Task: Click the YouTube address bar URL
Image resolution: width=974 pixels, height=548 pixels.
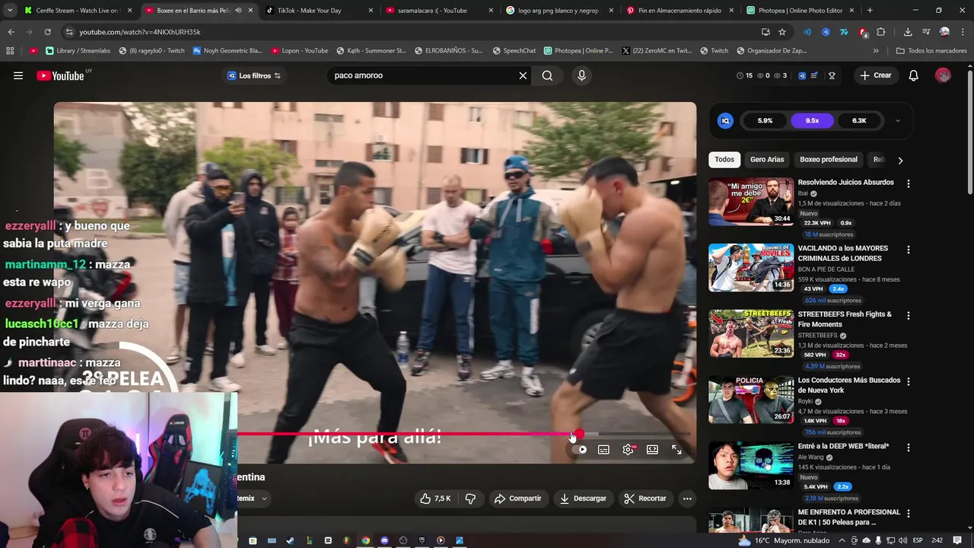Action: 140,32
